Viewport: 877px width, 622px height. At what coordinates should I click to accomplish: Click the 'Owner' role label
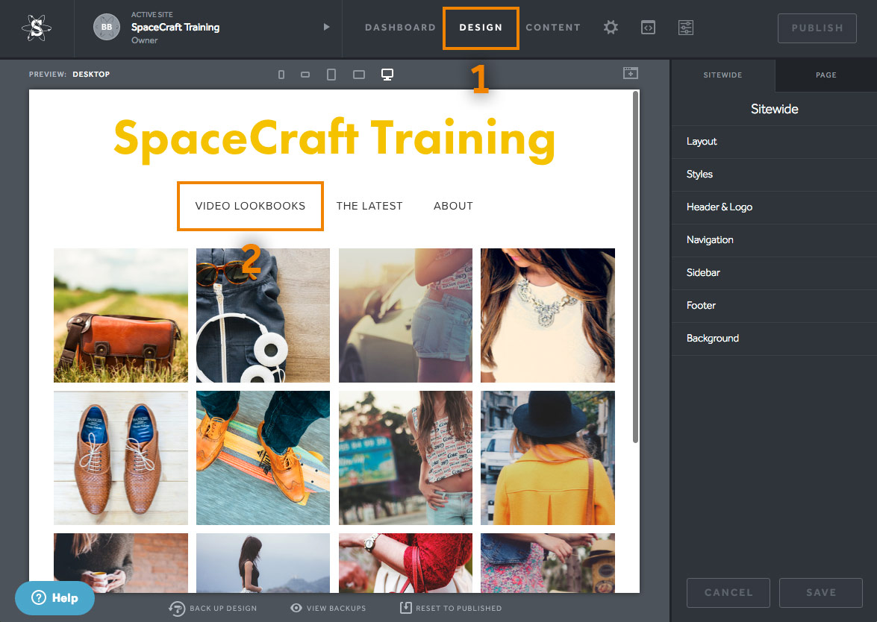(144, 40)
